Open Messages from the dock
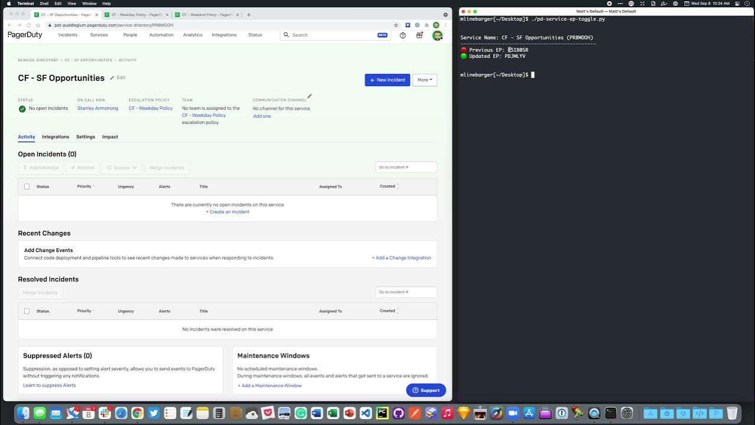Image resolution: width=755 pixels, height=425 pixels. [40, 413]
